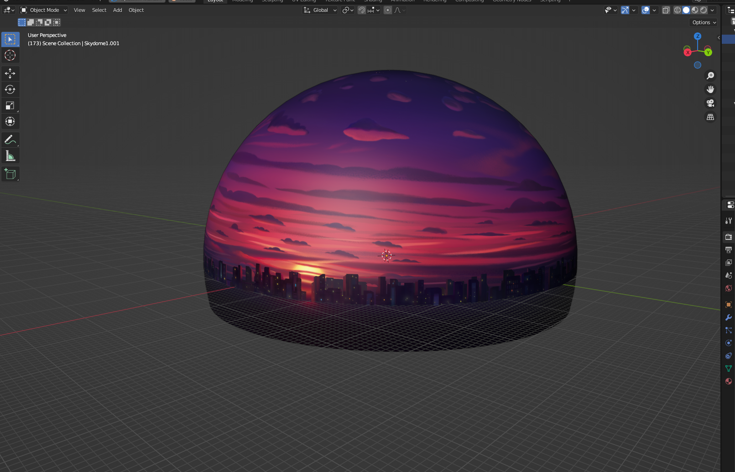Toggle viewport gizmos visibility

625,10
